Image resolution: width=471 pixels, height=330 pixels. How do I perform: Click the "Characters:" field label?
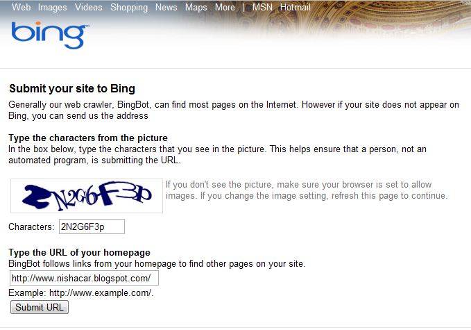pyautogui.click(x=31, y=227)
